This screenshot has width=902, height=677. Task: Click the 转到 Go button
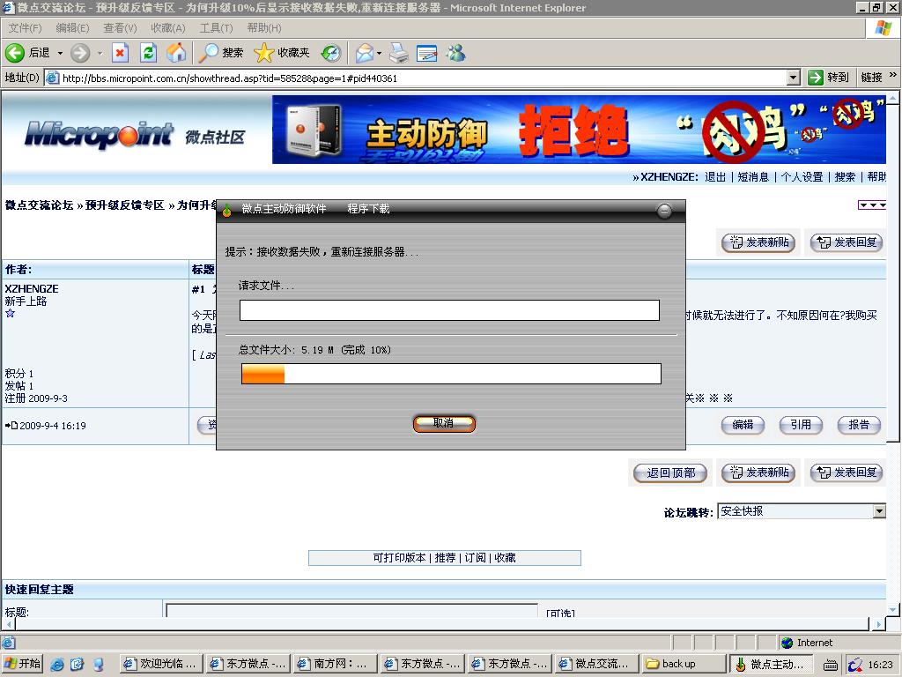click(x=828, y=78)
